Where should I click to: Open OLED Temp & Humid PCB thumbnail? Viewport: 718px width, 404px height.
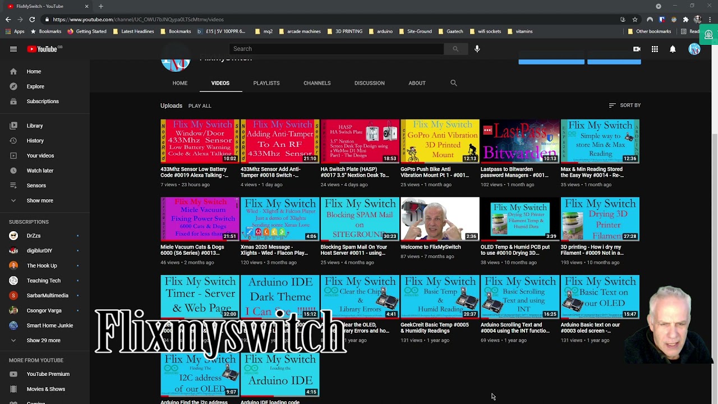coord(520,219)
